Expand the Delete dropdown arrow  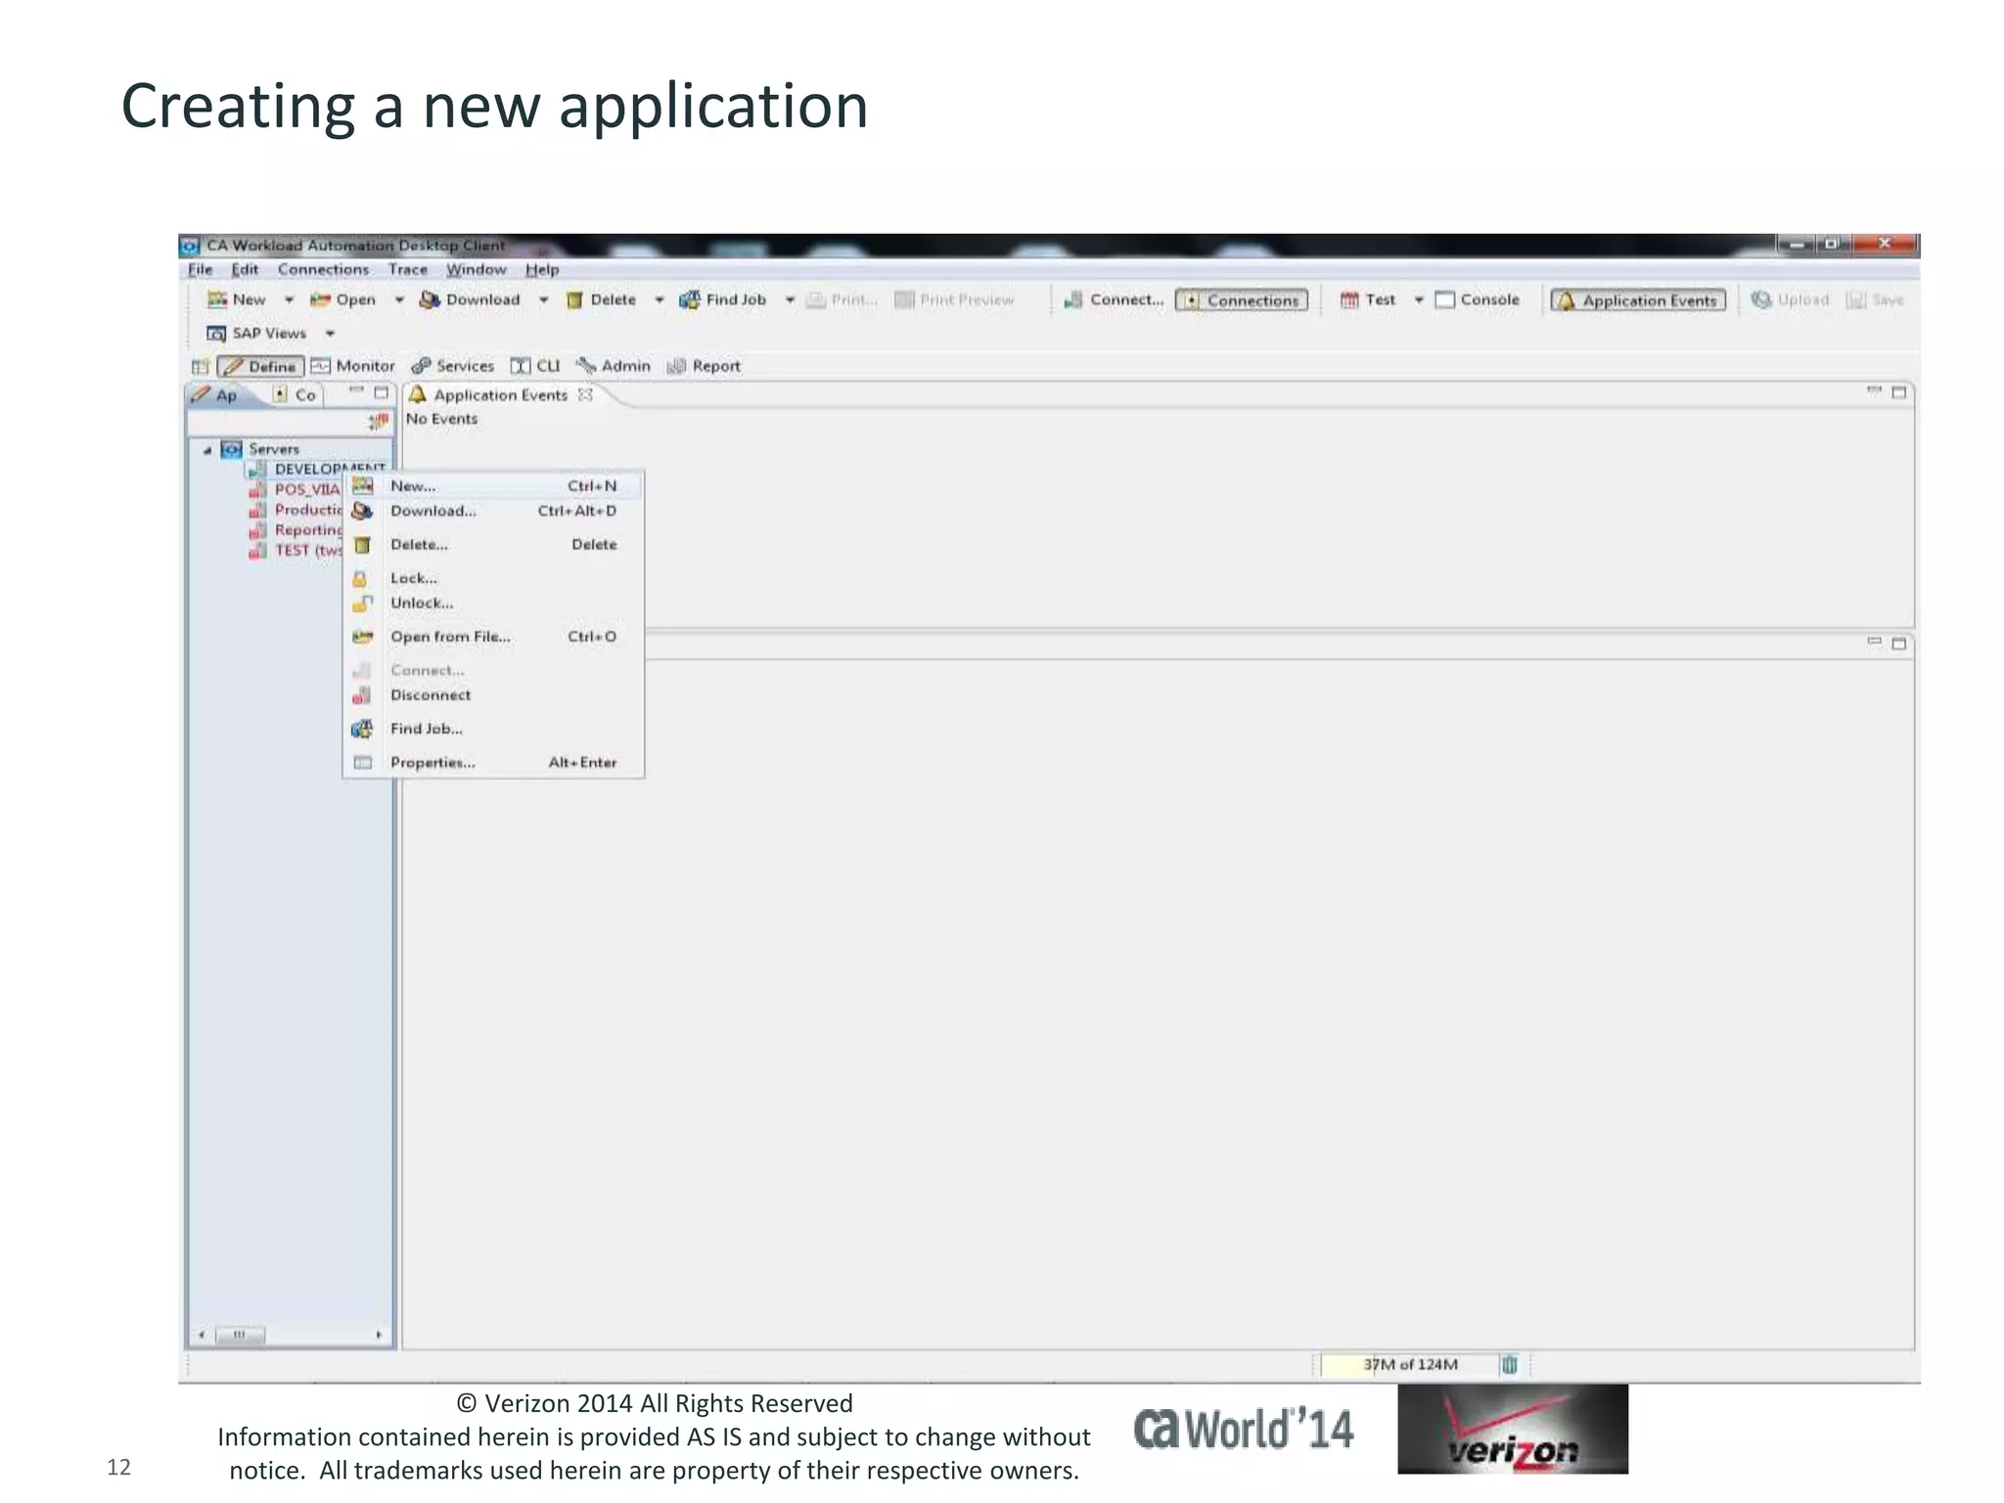pyautogui.click(x=659, y=300)
